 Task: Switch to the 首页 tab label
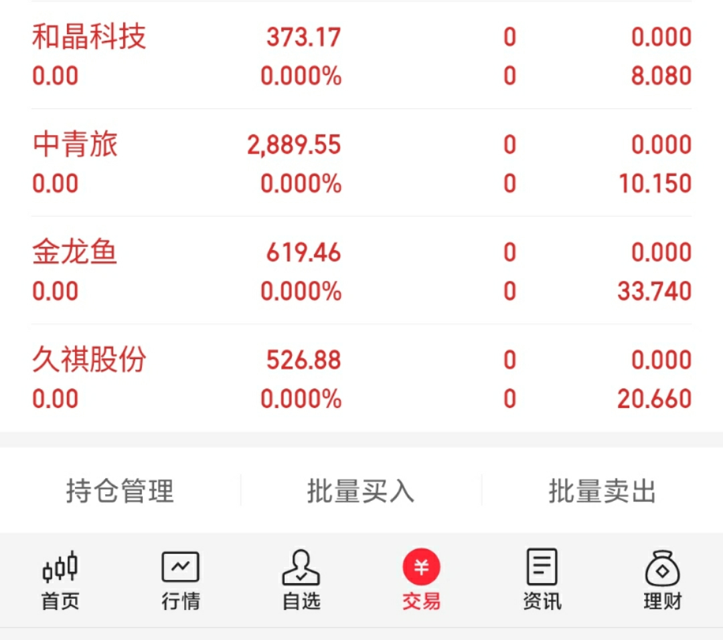[x=60, y=601]
